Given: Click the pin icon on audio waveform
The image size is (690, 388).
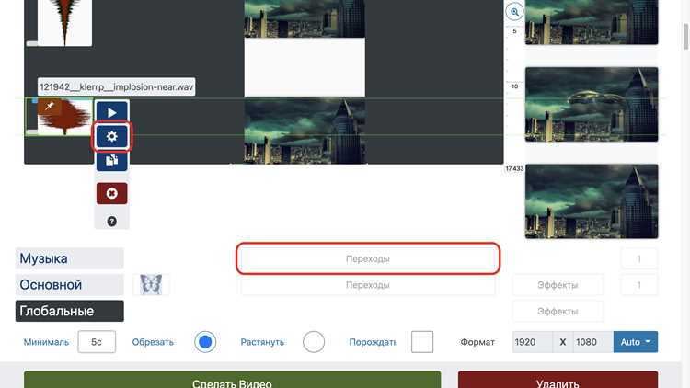Looking at the screenshot, I should click(50, 106).
